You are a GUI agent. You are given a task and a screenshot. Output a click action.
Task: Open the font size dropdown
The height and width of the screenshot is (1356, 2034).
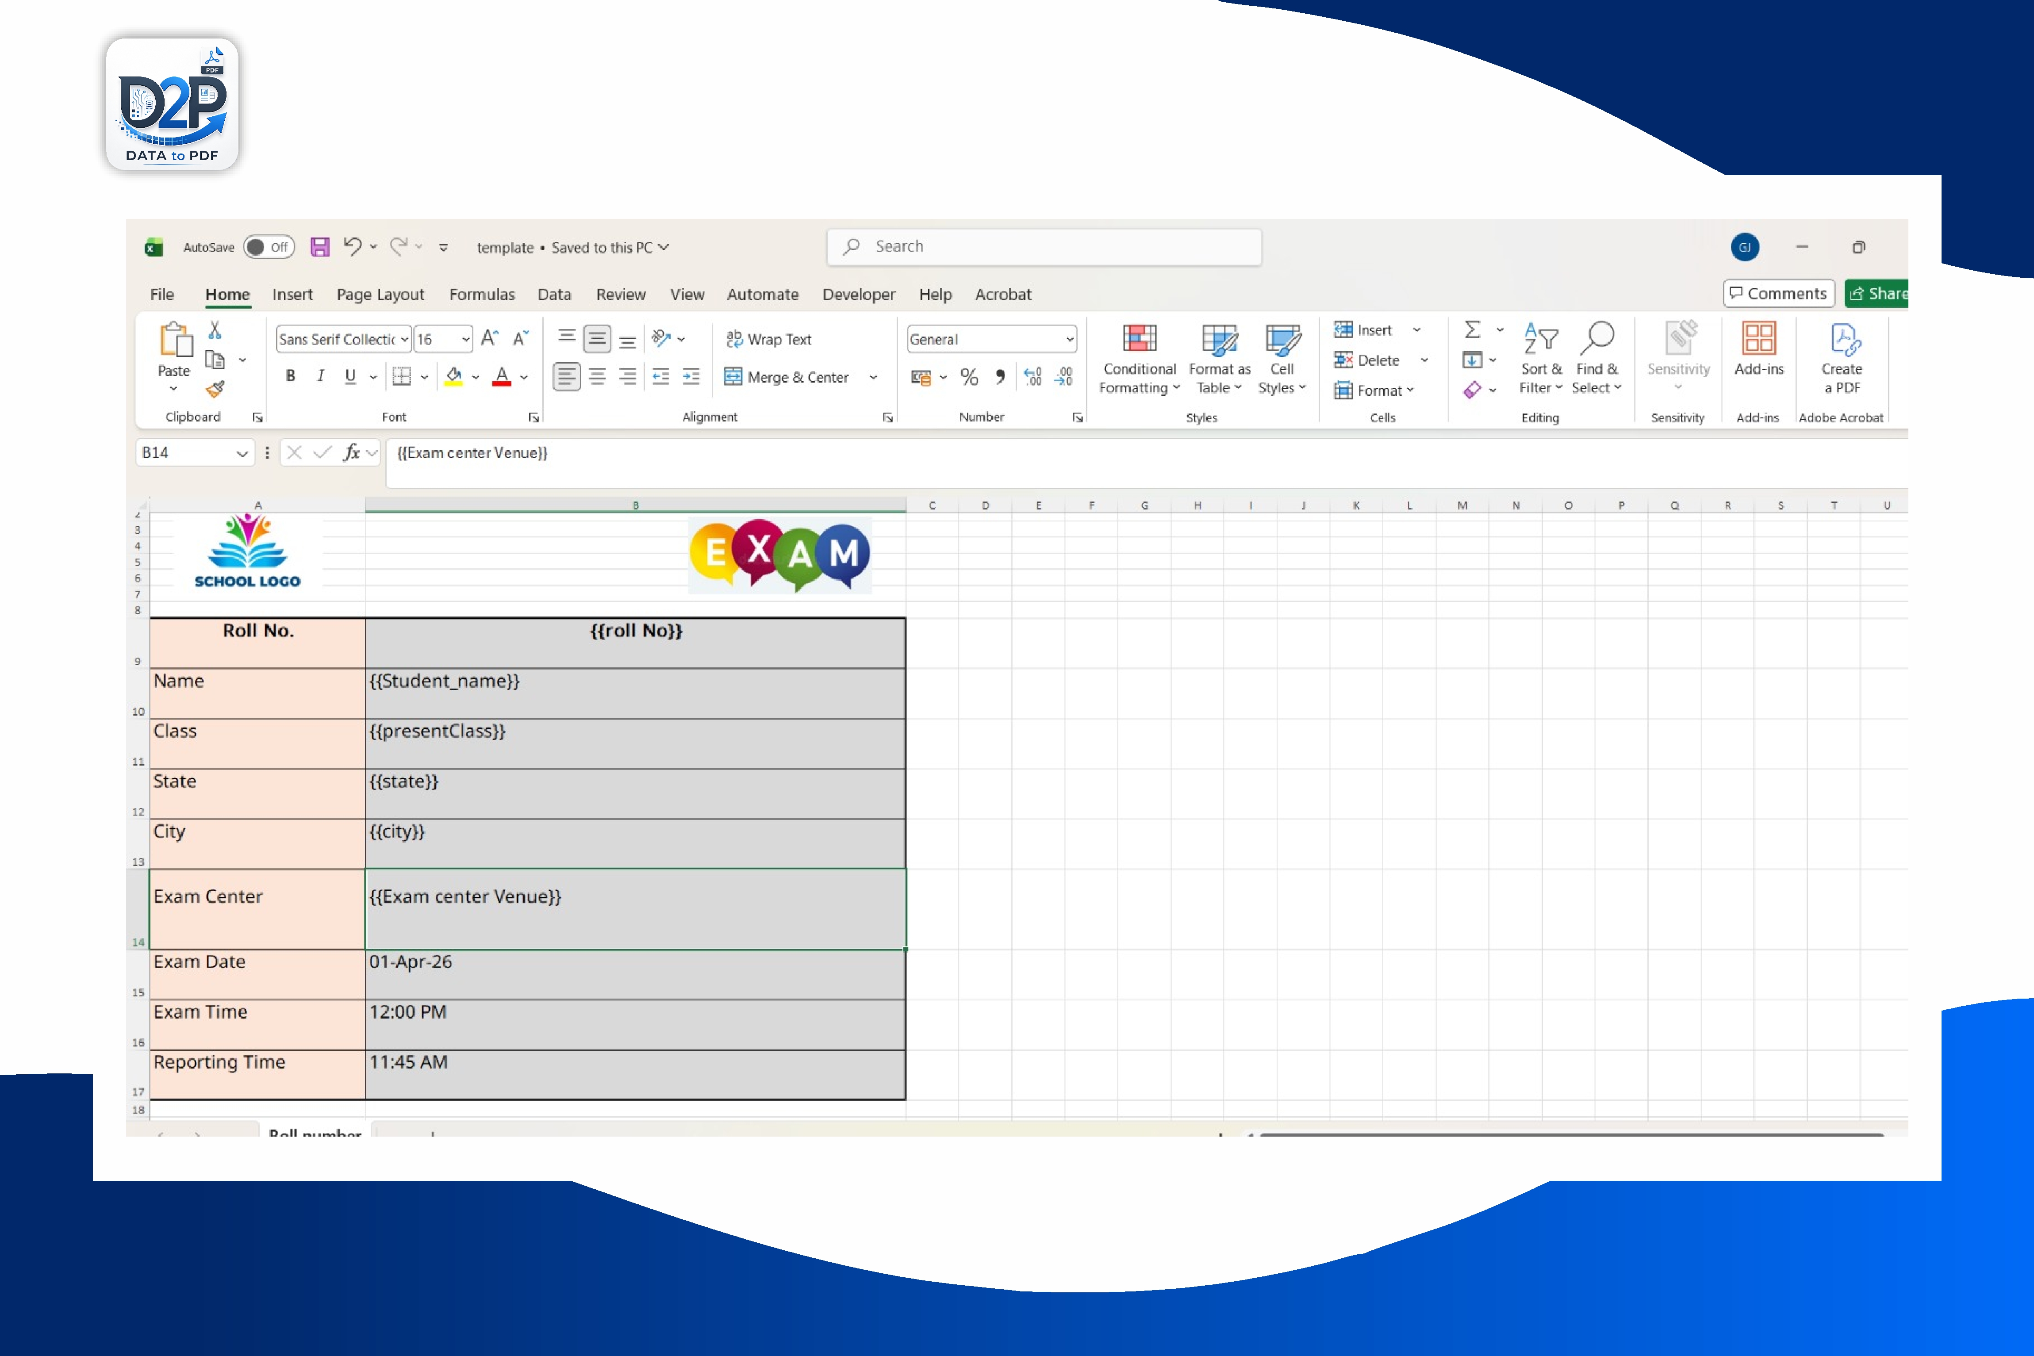[465, 339]
